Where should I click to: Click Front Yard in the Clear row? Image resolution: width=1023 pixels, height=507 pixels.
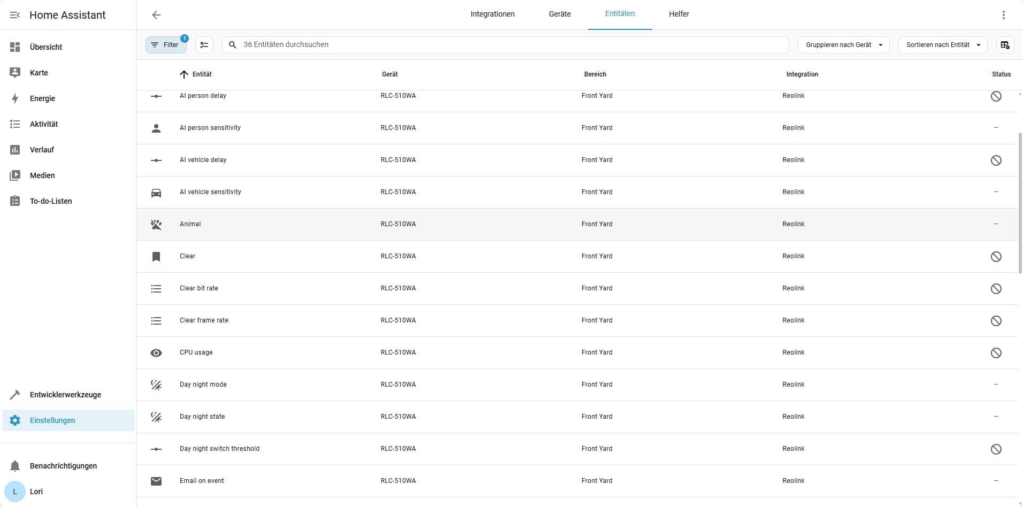[597, 256]
